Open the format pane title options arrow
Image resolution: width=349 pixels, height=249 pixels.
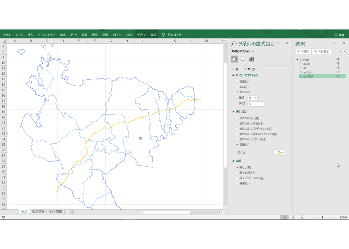[278, 43]
